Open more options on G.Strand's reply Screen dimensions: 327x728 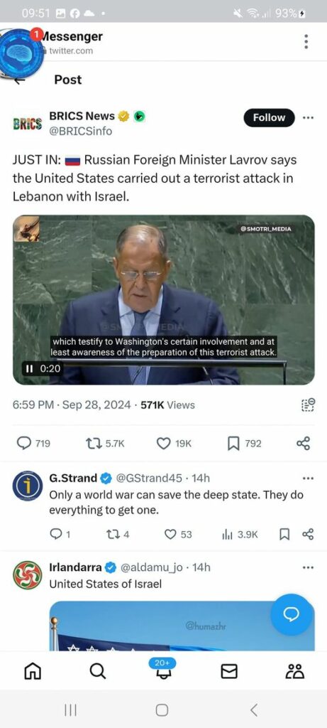point(308,478)
